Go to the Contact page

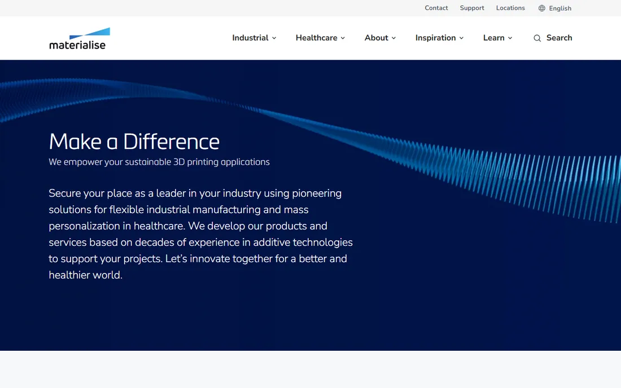tap(436, 8)
